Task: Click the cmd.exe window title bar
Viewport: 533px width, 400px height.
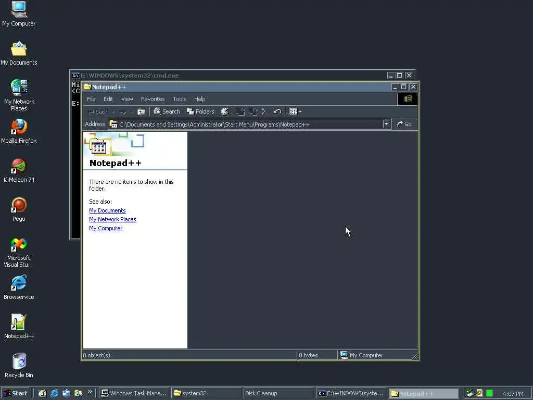Action: (x=231, y=75)
